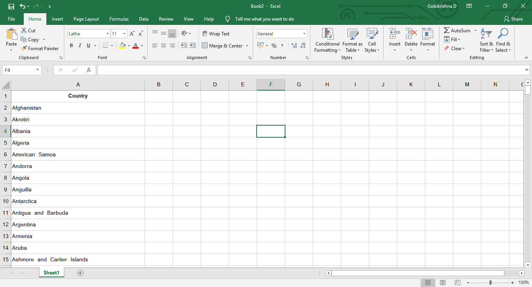Click Merge & Center button
This screenshot has height=287, width=532.
click(x=222, y=46)
